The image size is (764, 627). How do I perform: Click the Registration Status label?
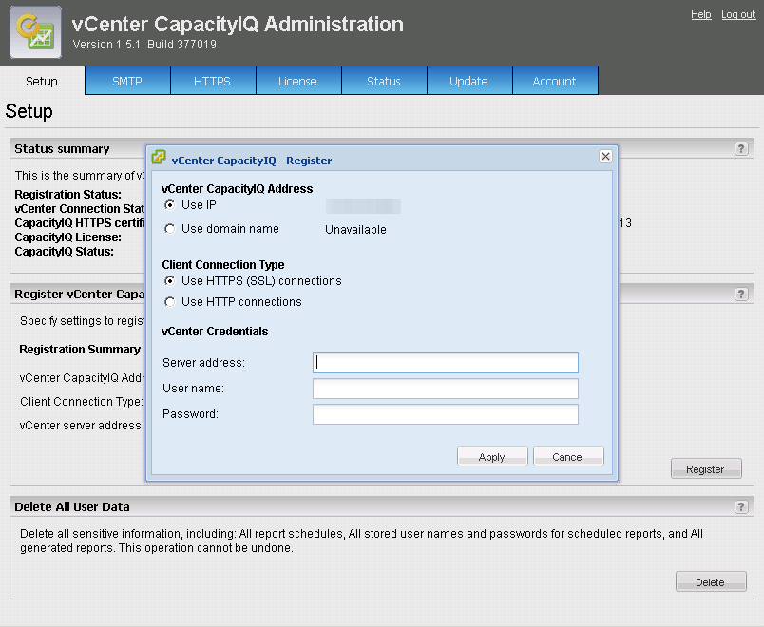tap(68, 195)
